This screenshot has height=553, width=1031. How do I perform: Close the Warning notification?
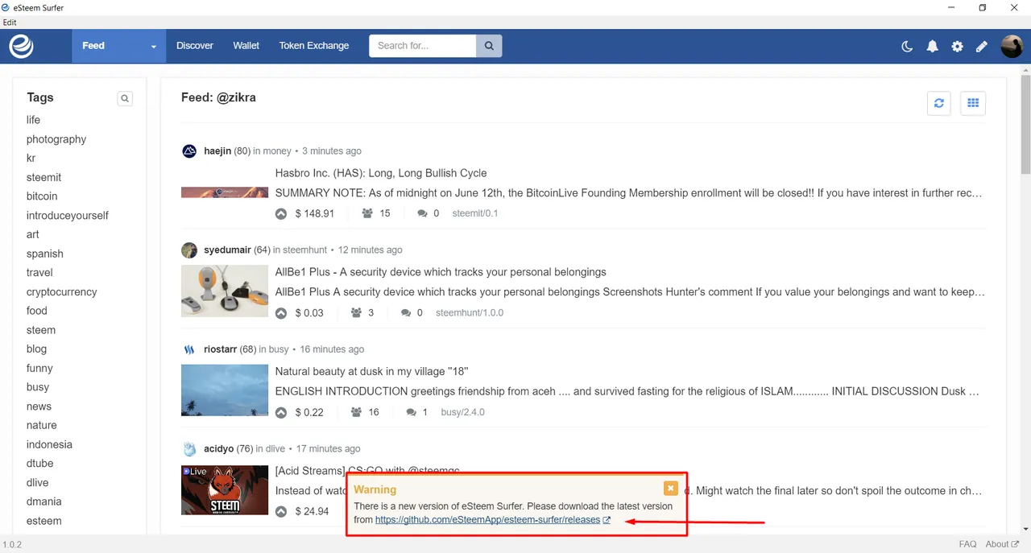pos(671,488)
